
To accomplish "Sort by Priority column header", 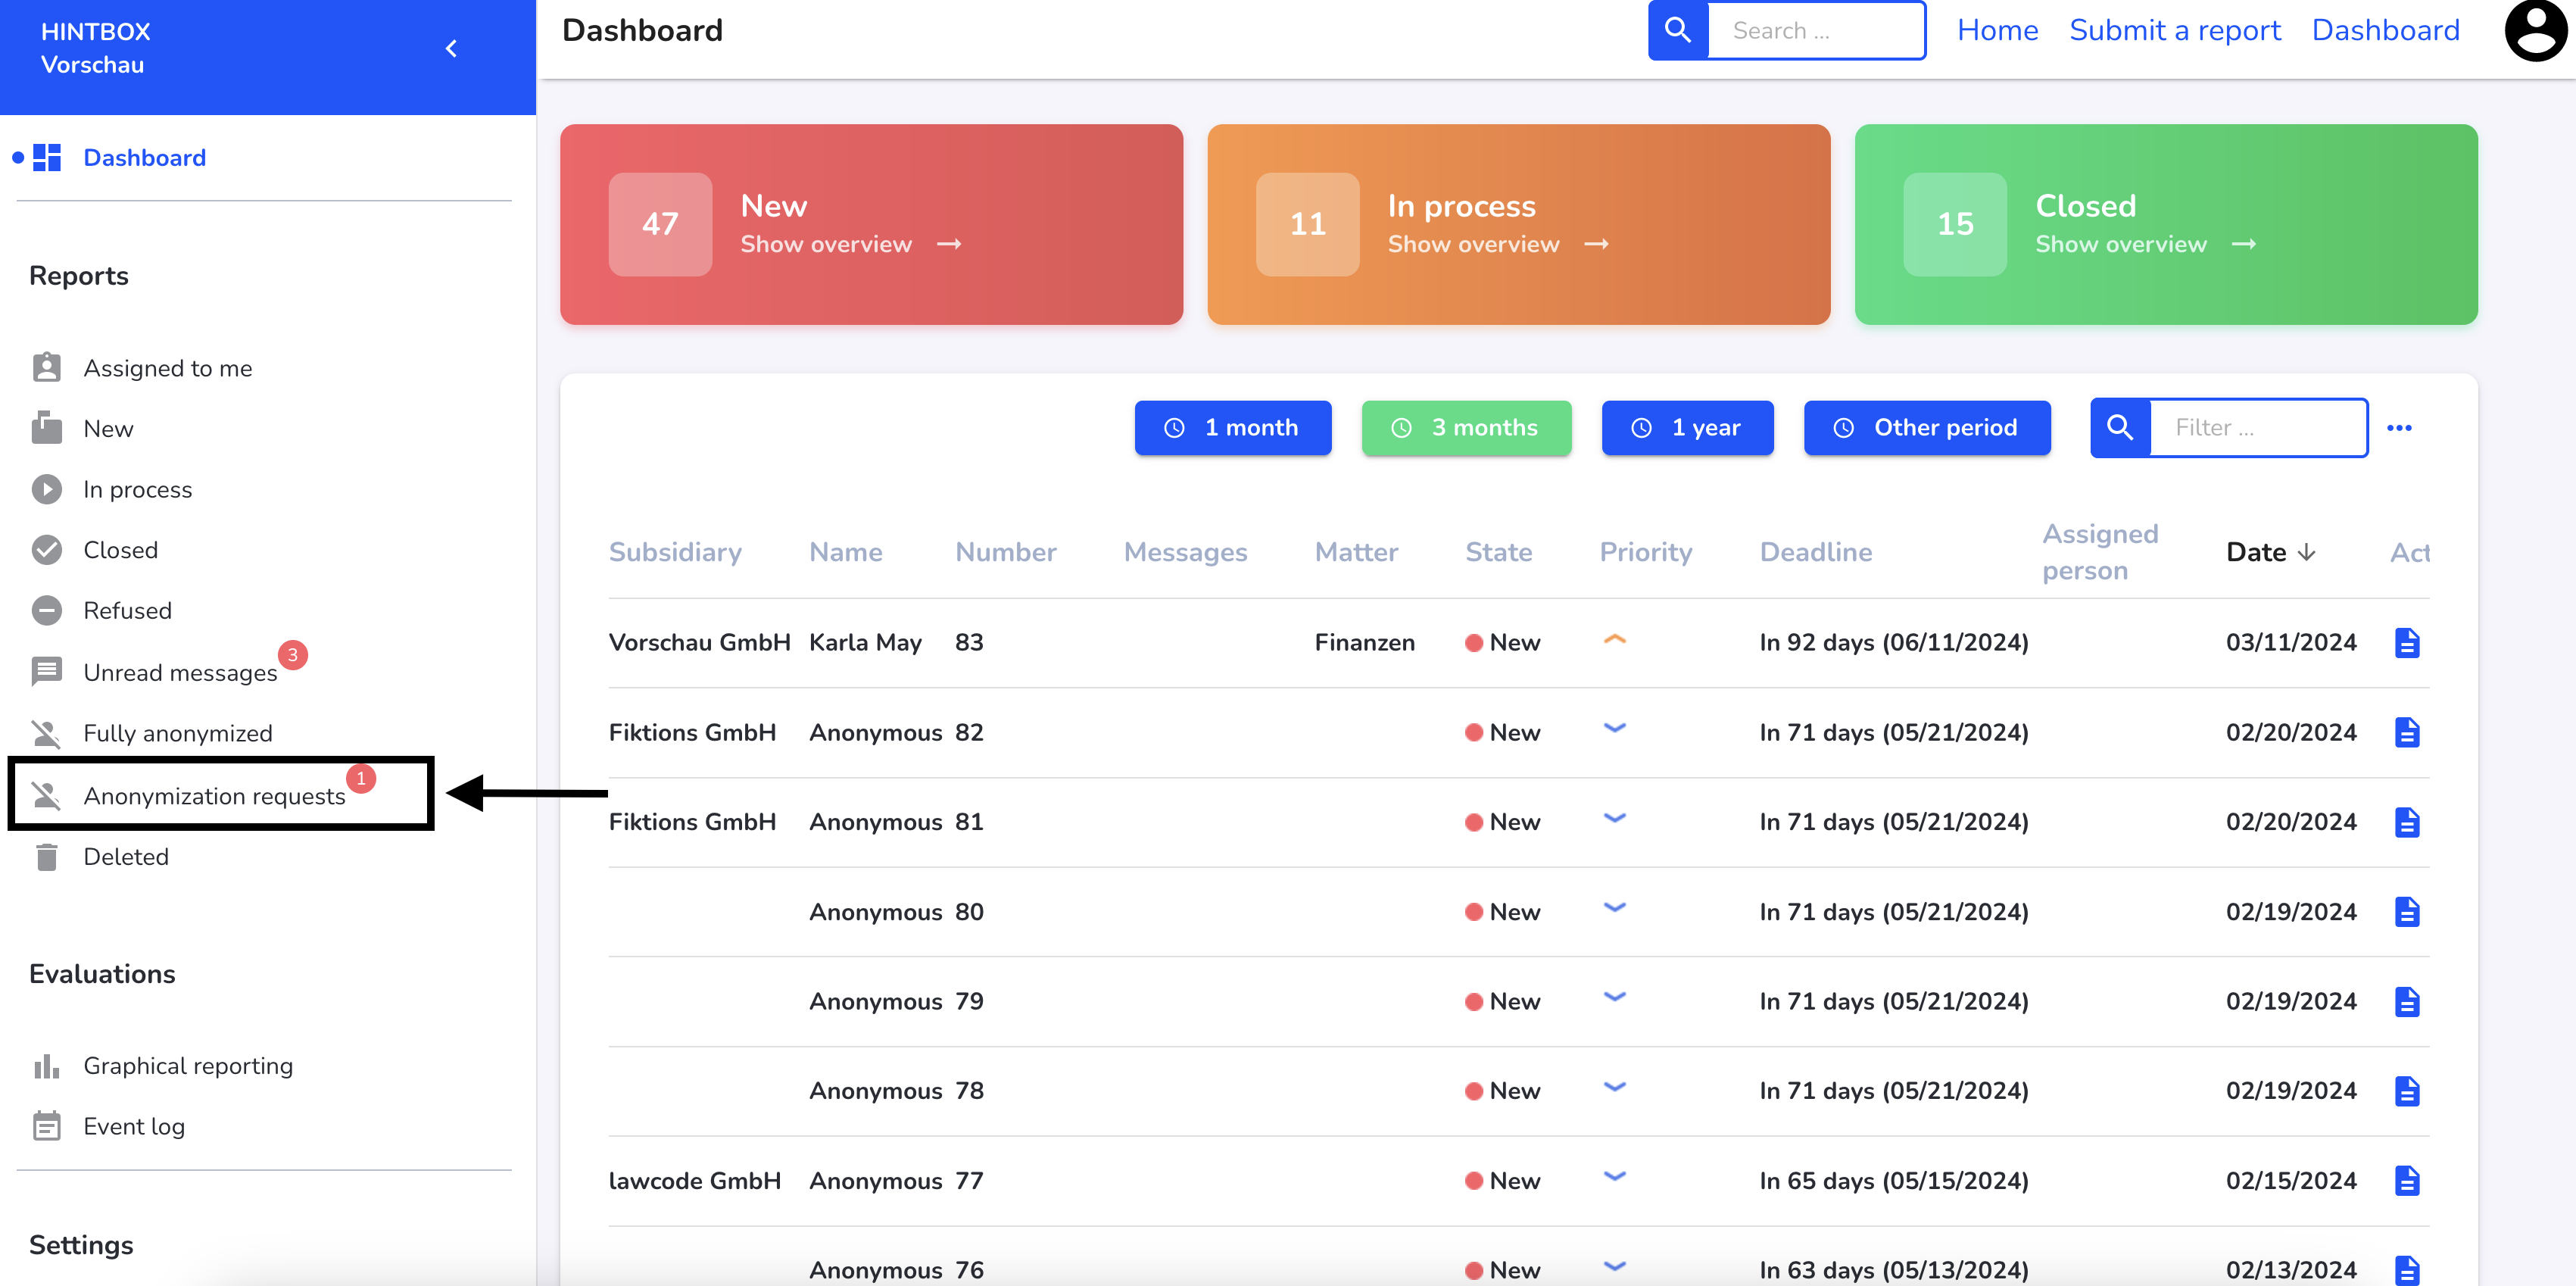I will [1645, 552].
